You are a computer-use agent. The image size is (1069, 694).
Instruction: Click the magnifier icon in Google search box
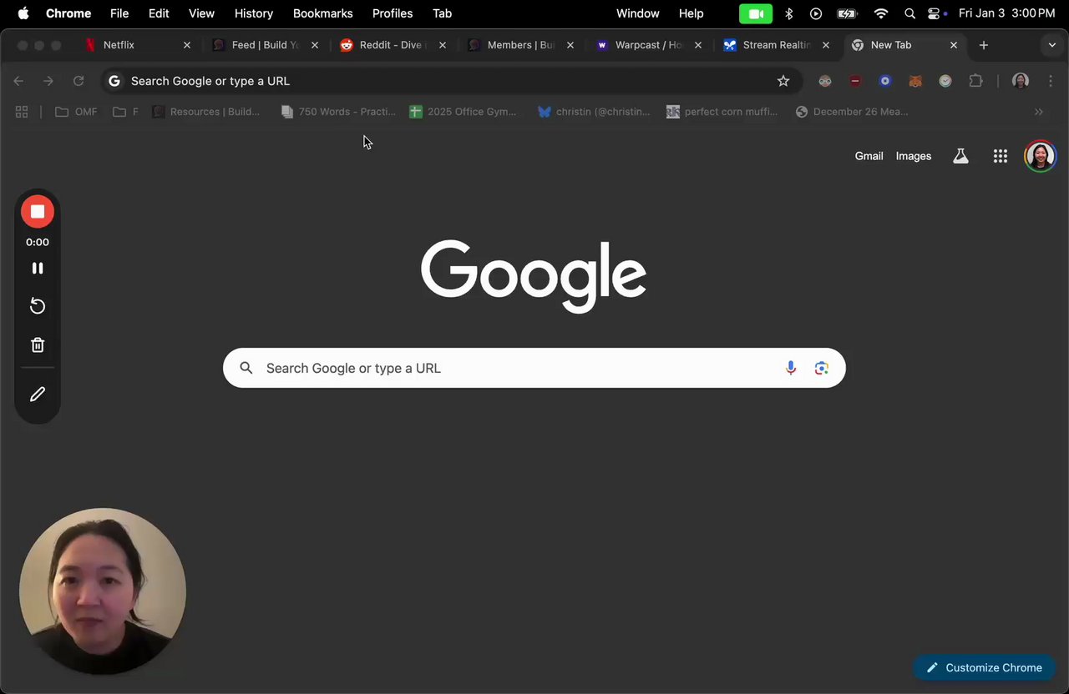pyautogui.click(x=246, y=368)
